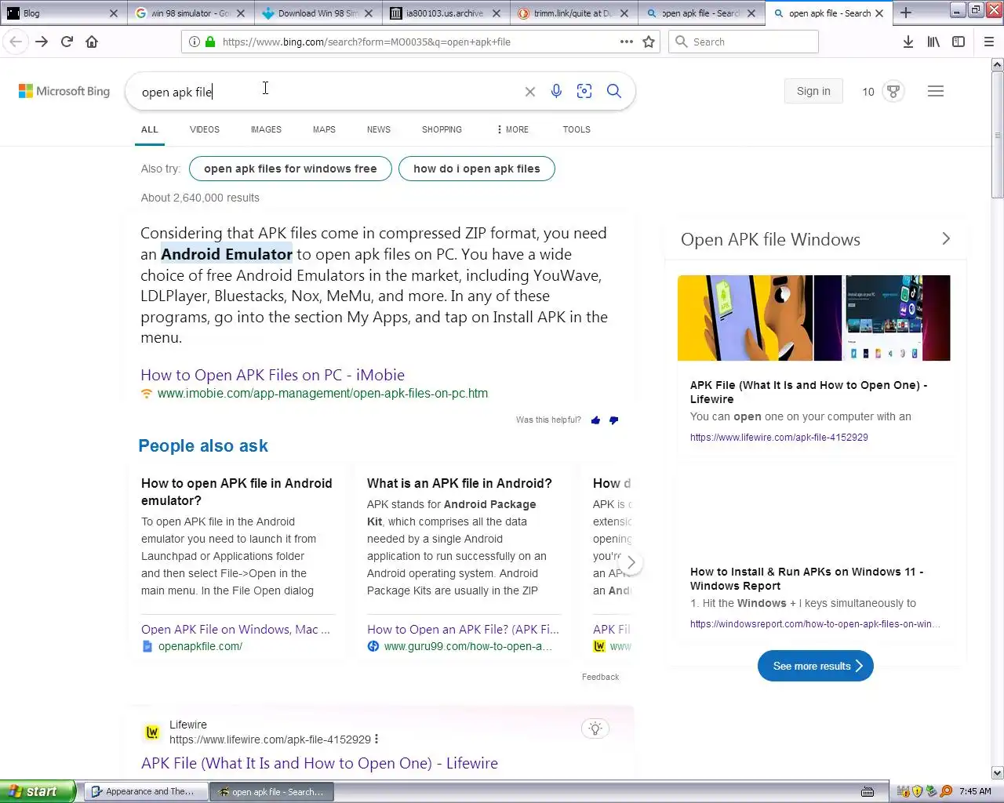Image resolution: width=1004 pixels, height=803 pixels.
Task: Select the NEWS search tab
Action: (x=379, y=129)
